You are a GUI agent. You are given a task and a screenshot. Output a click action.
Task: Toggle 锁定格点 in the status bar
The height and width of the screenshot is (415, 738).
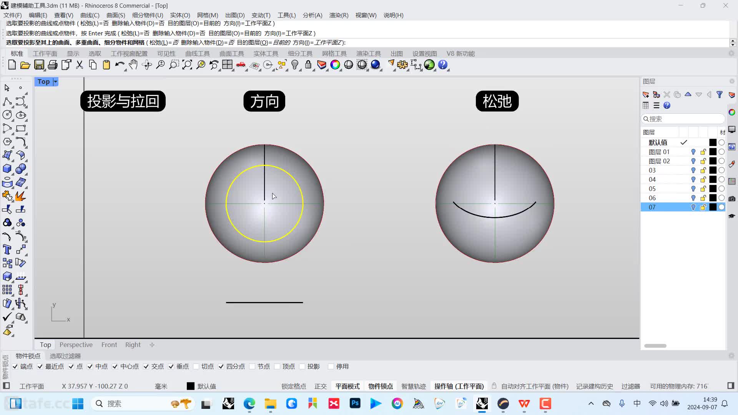(294, 386)
